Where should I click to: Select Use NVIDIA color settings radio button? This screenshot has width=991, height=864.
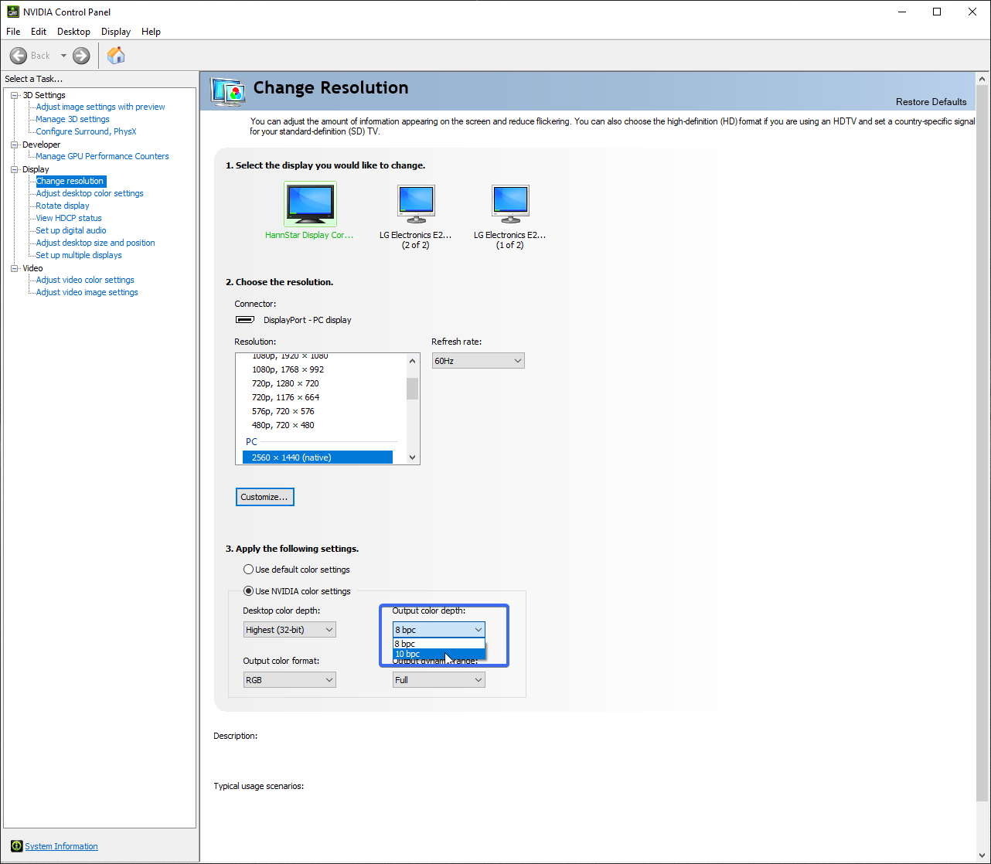coord(248,591)
